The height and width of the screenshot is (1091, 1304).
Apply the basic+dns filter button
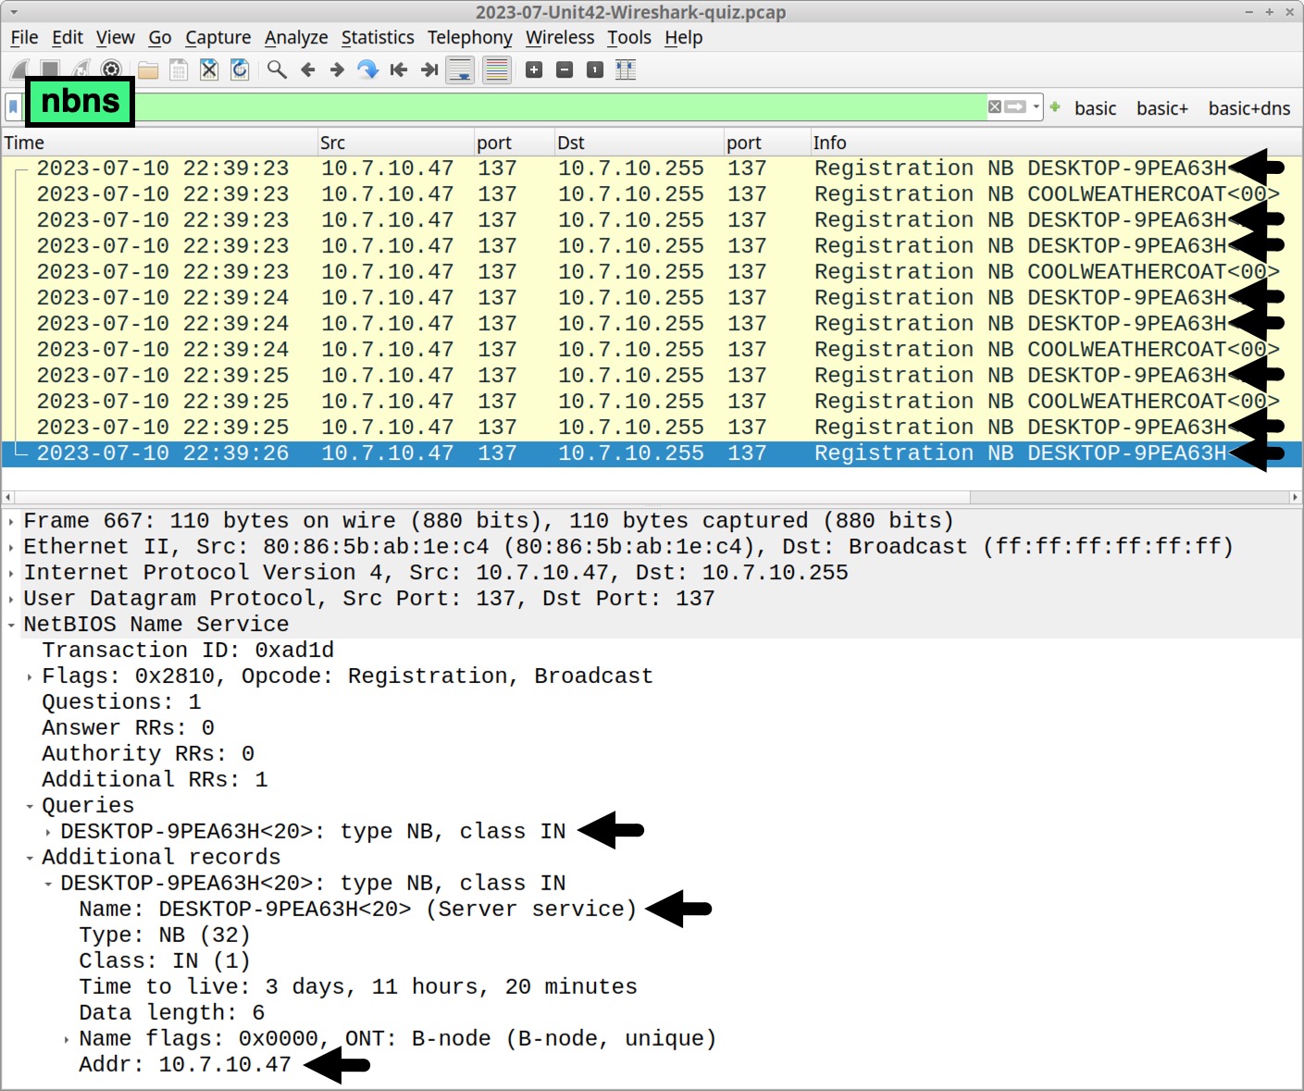[x=1248, y=107]
